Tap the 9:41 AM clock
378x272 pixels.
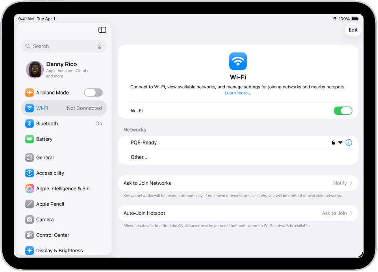click(x=26, y=19)
